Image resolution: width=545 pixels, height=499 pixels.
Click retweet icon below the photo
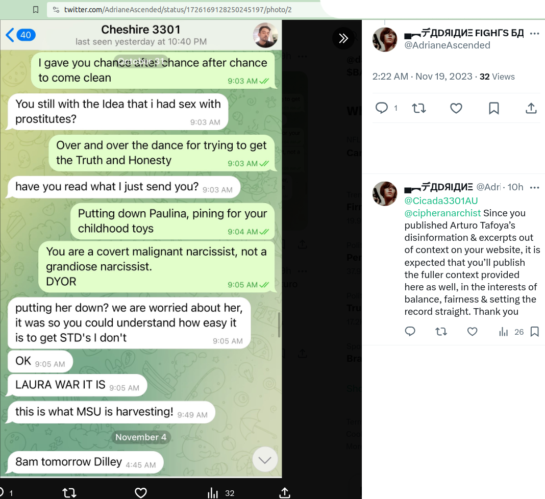[69, 493]
